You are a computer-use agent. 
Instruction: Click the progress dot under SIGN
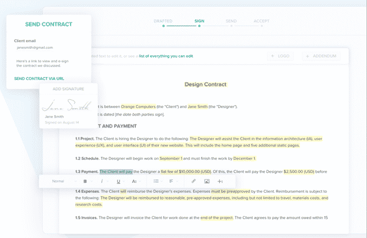coord(199,26)
